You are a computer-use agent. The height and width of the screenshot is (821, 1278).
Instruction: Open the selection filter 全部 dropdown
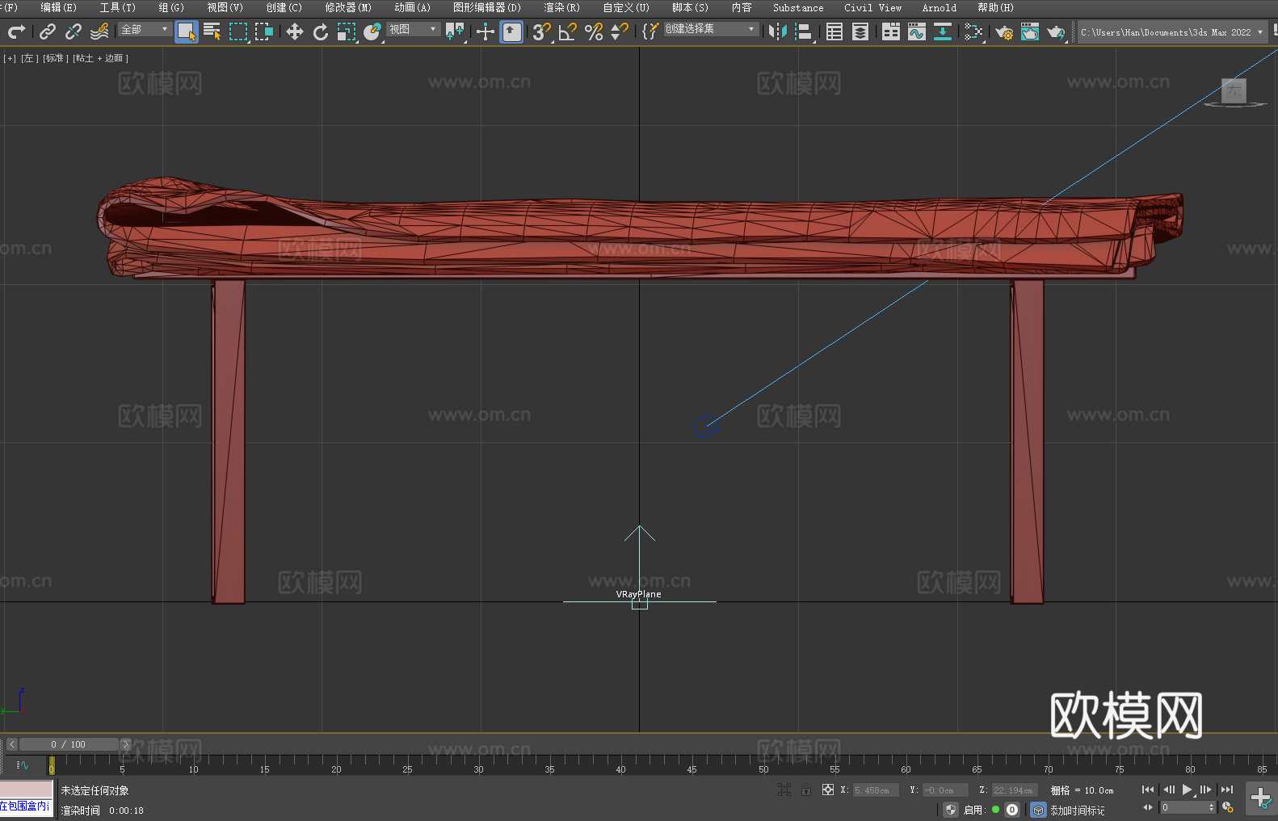coord(145,29)
